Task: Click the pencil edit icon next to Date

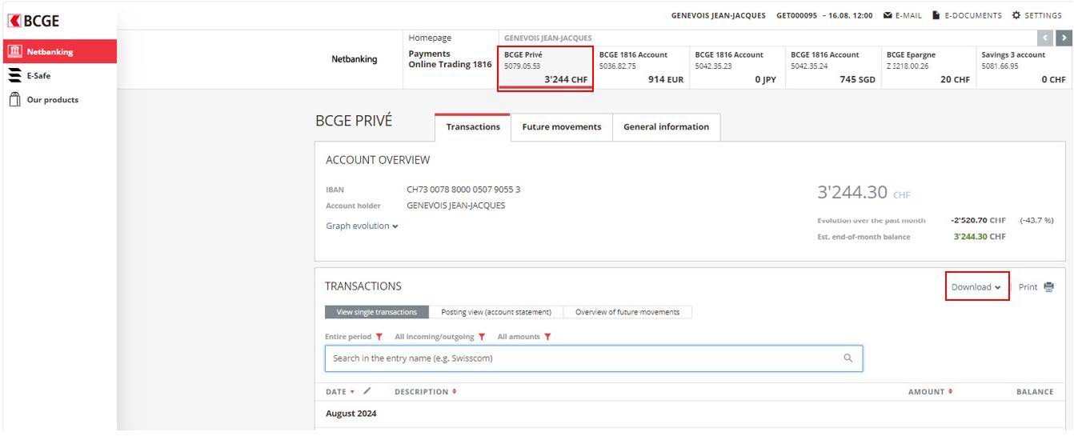Action: (367, 391)
